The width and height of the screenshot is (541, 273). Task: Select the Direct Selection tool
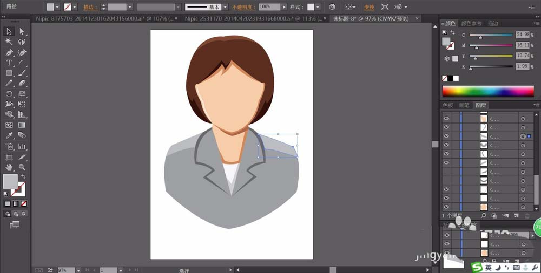(22, 32)
